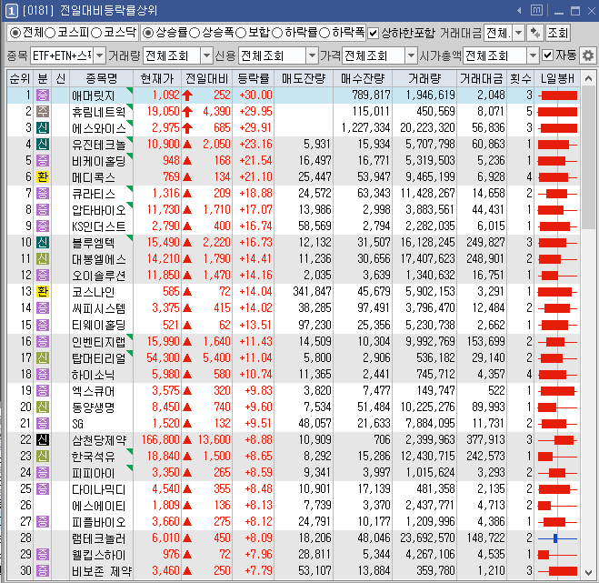Screen dimensions: 599x583
Task: Sort by 종목명 column header
Action: (x=101, y=78)
